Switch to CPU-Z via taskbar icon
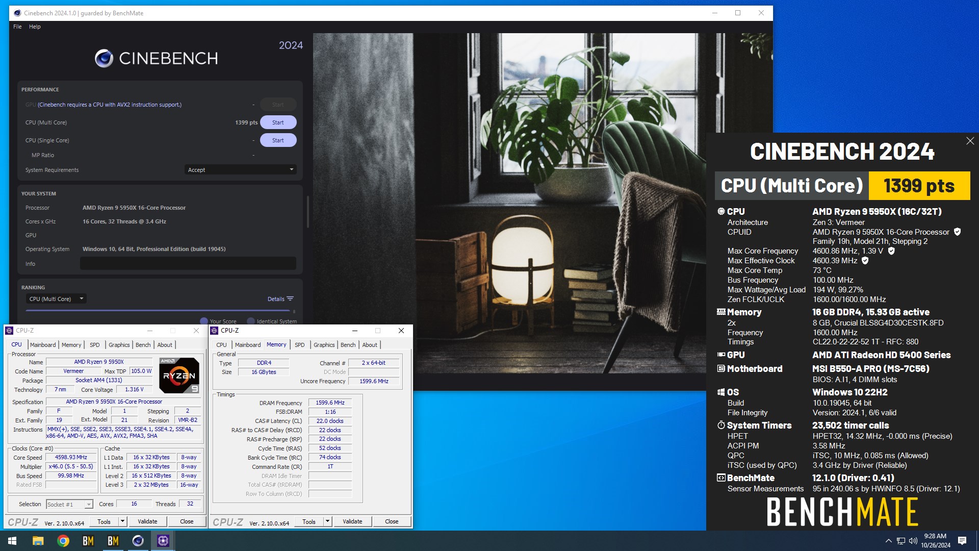Image resolution: width=979 pixels, height=551 pixels. [x=163, y=541]
